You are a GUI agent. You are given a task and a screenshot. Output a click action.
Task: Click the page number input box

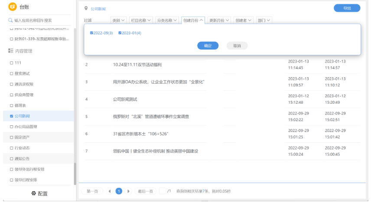pyautogui.click(x=163, y=191)
